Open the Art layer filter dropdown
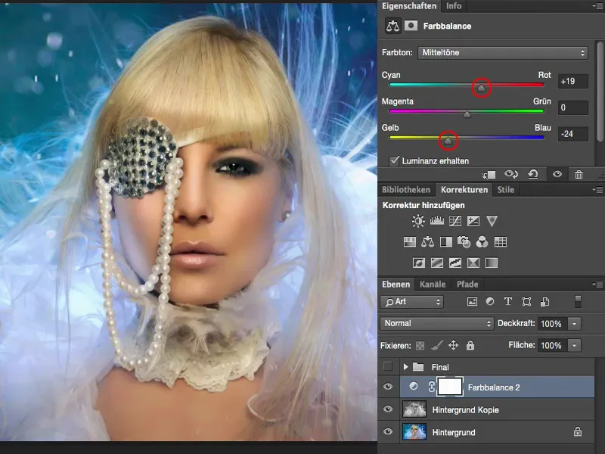The image size is (605, 454). (412, 301)
